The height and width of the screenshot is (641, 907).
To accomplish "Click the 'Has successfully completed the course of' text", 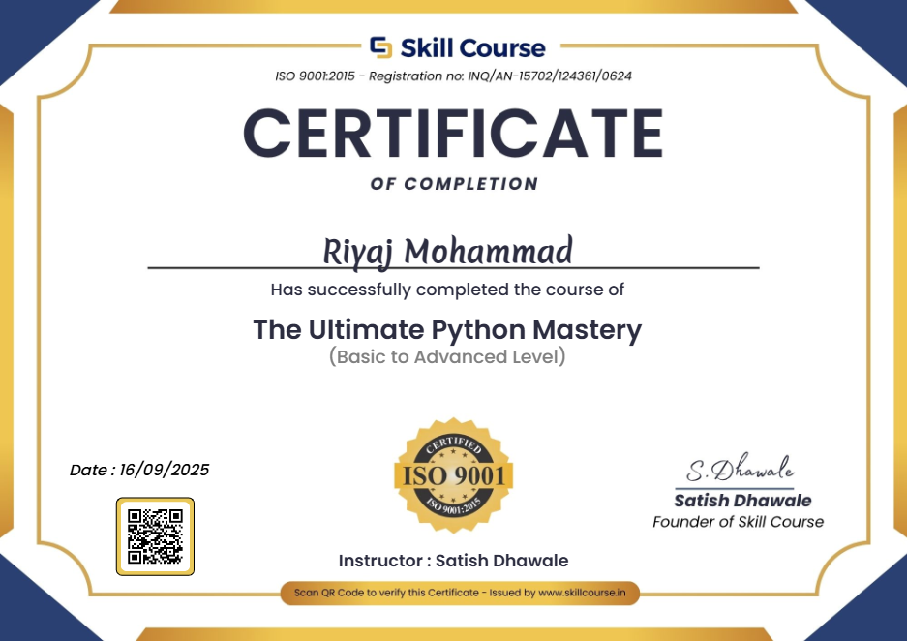I will pyautogui.click(x=447, y=289).
